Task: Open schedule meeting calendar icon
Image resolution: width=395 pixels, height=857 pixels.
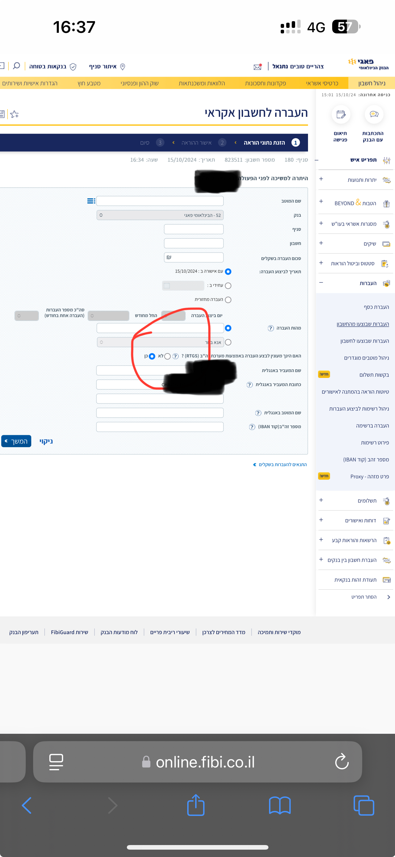Action: 341,114
